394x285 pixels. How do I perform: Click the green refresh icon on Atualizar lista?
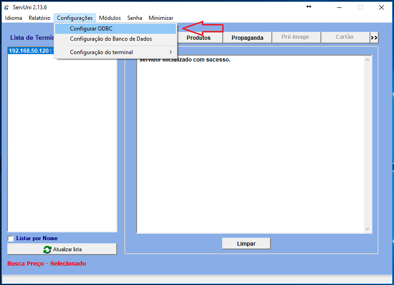pyautogui.click(x=47, y=249)
